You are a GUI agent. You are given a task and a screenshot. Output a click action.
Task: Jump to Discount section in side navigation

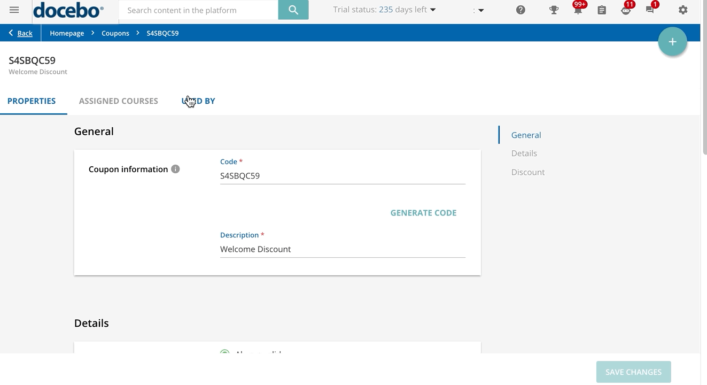click(528, 172)
